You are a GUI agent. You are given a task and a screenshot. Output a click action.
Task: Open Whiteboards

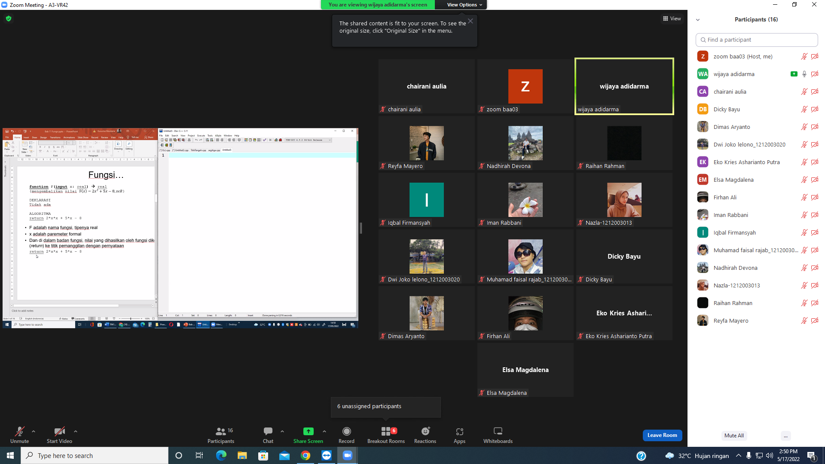click(x=498, y=435)
